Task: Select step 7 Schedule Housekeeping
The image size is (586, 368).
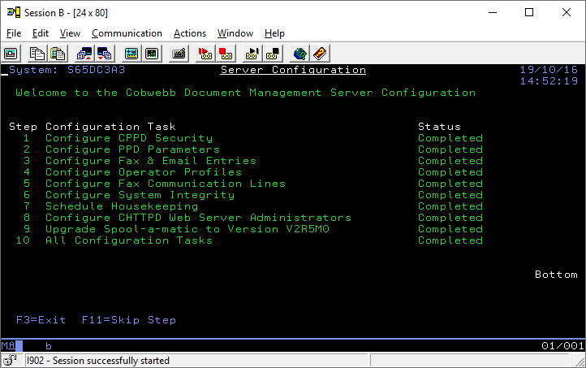Action: coord(122,206)
